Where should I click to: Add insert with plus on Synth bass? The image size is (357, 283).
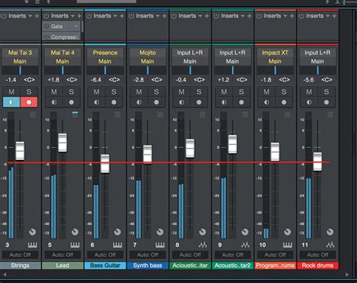[164, 16]
